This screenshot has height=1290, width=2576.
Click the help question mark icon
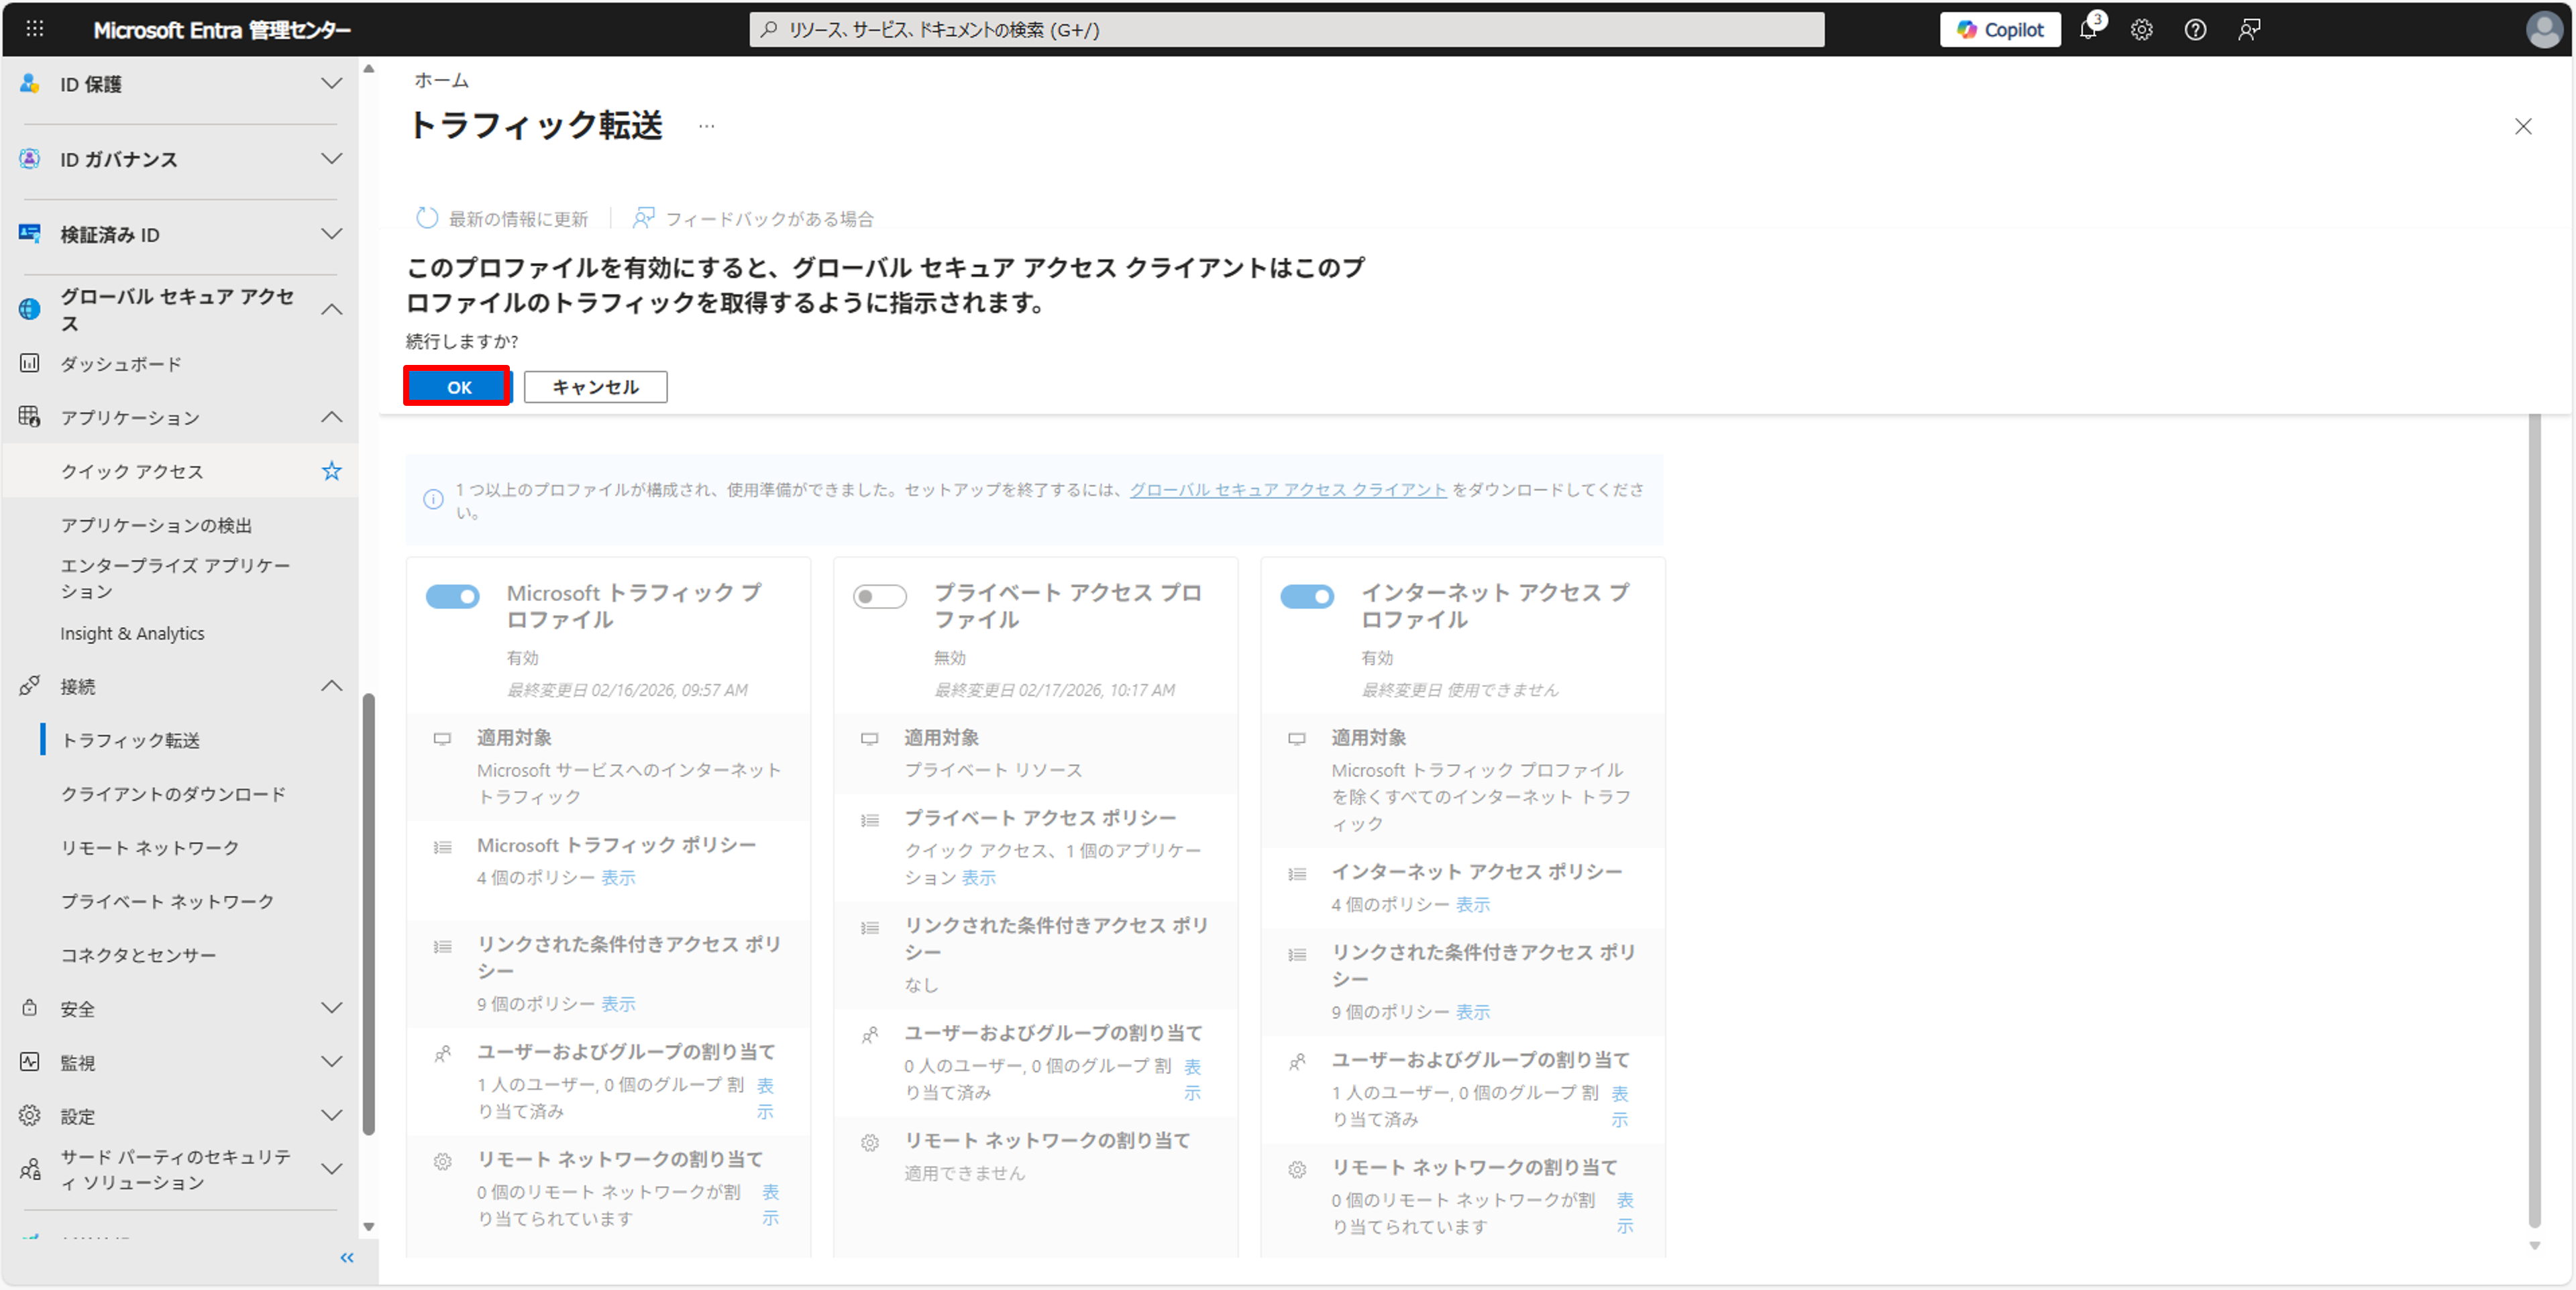point(2195,30)
